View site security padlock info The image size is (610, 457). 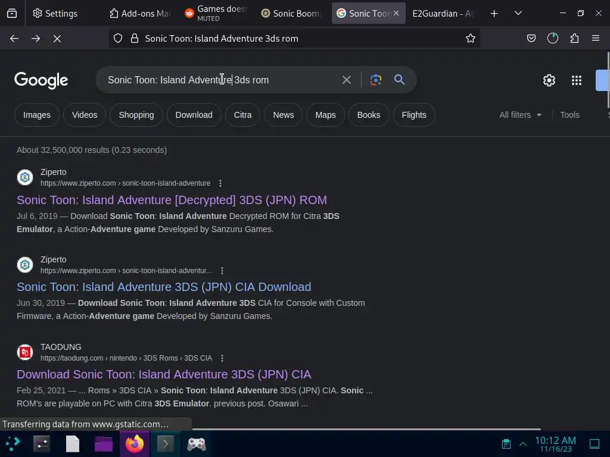click(135, 39)
